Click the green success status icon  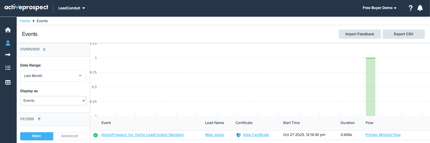(95, 135)
